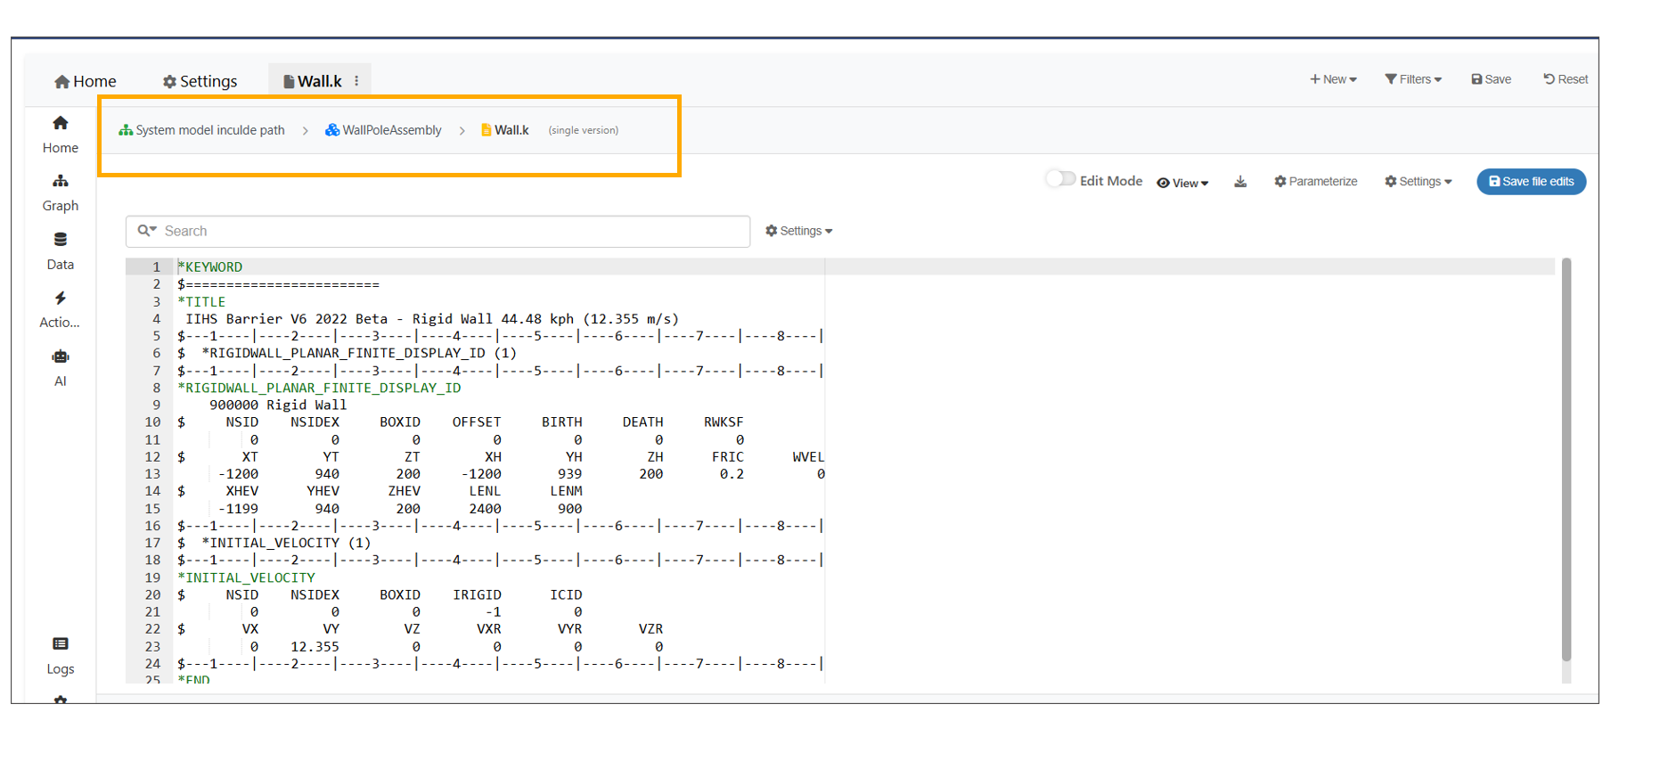Click the Parameterize button
The height and width of the screenshot is (778, 1660).
click(x=1315, y=182)
